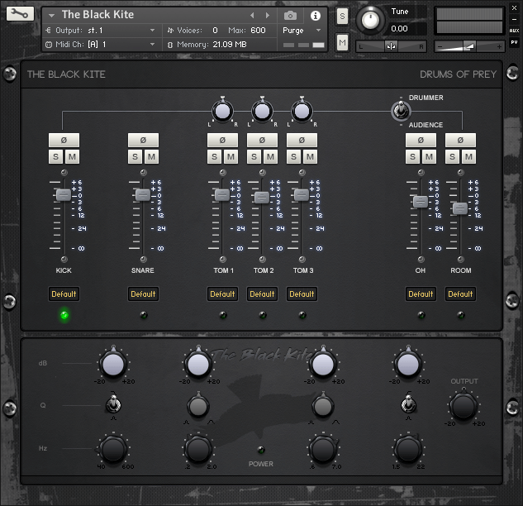
Task: Click the PV button in header
Action: (x=514, y=42)
